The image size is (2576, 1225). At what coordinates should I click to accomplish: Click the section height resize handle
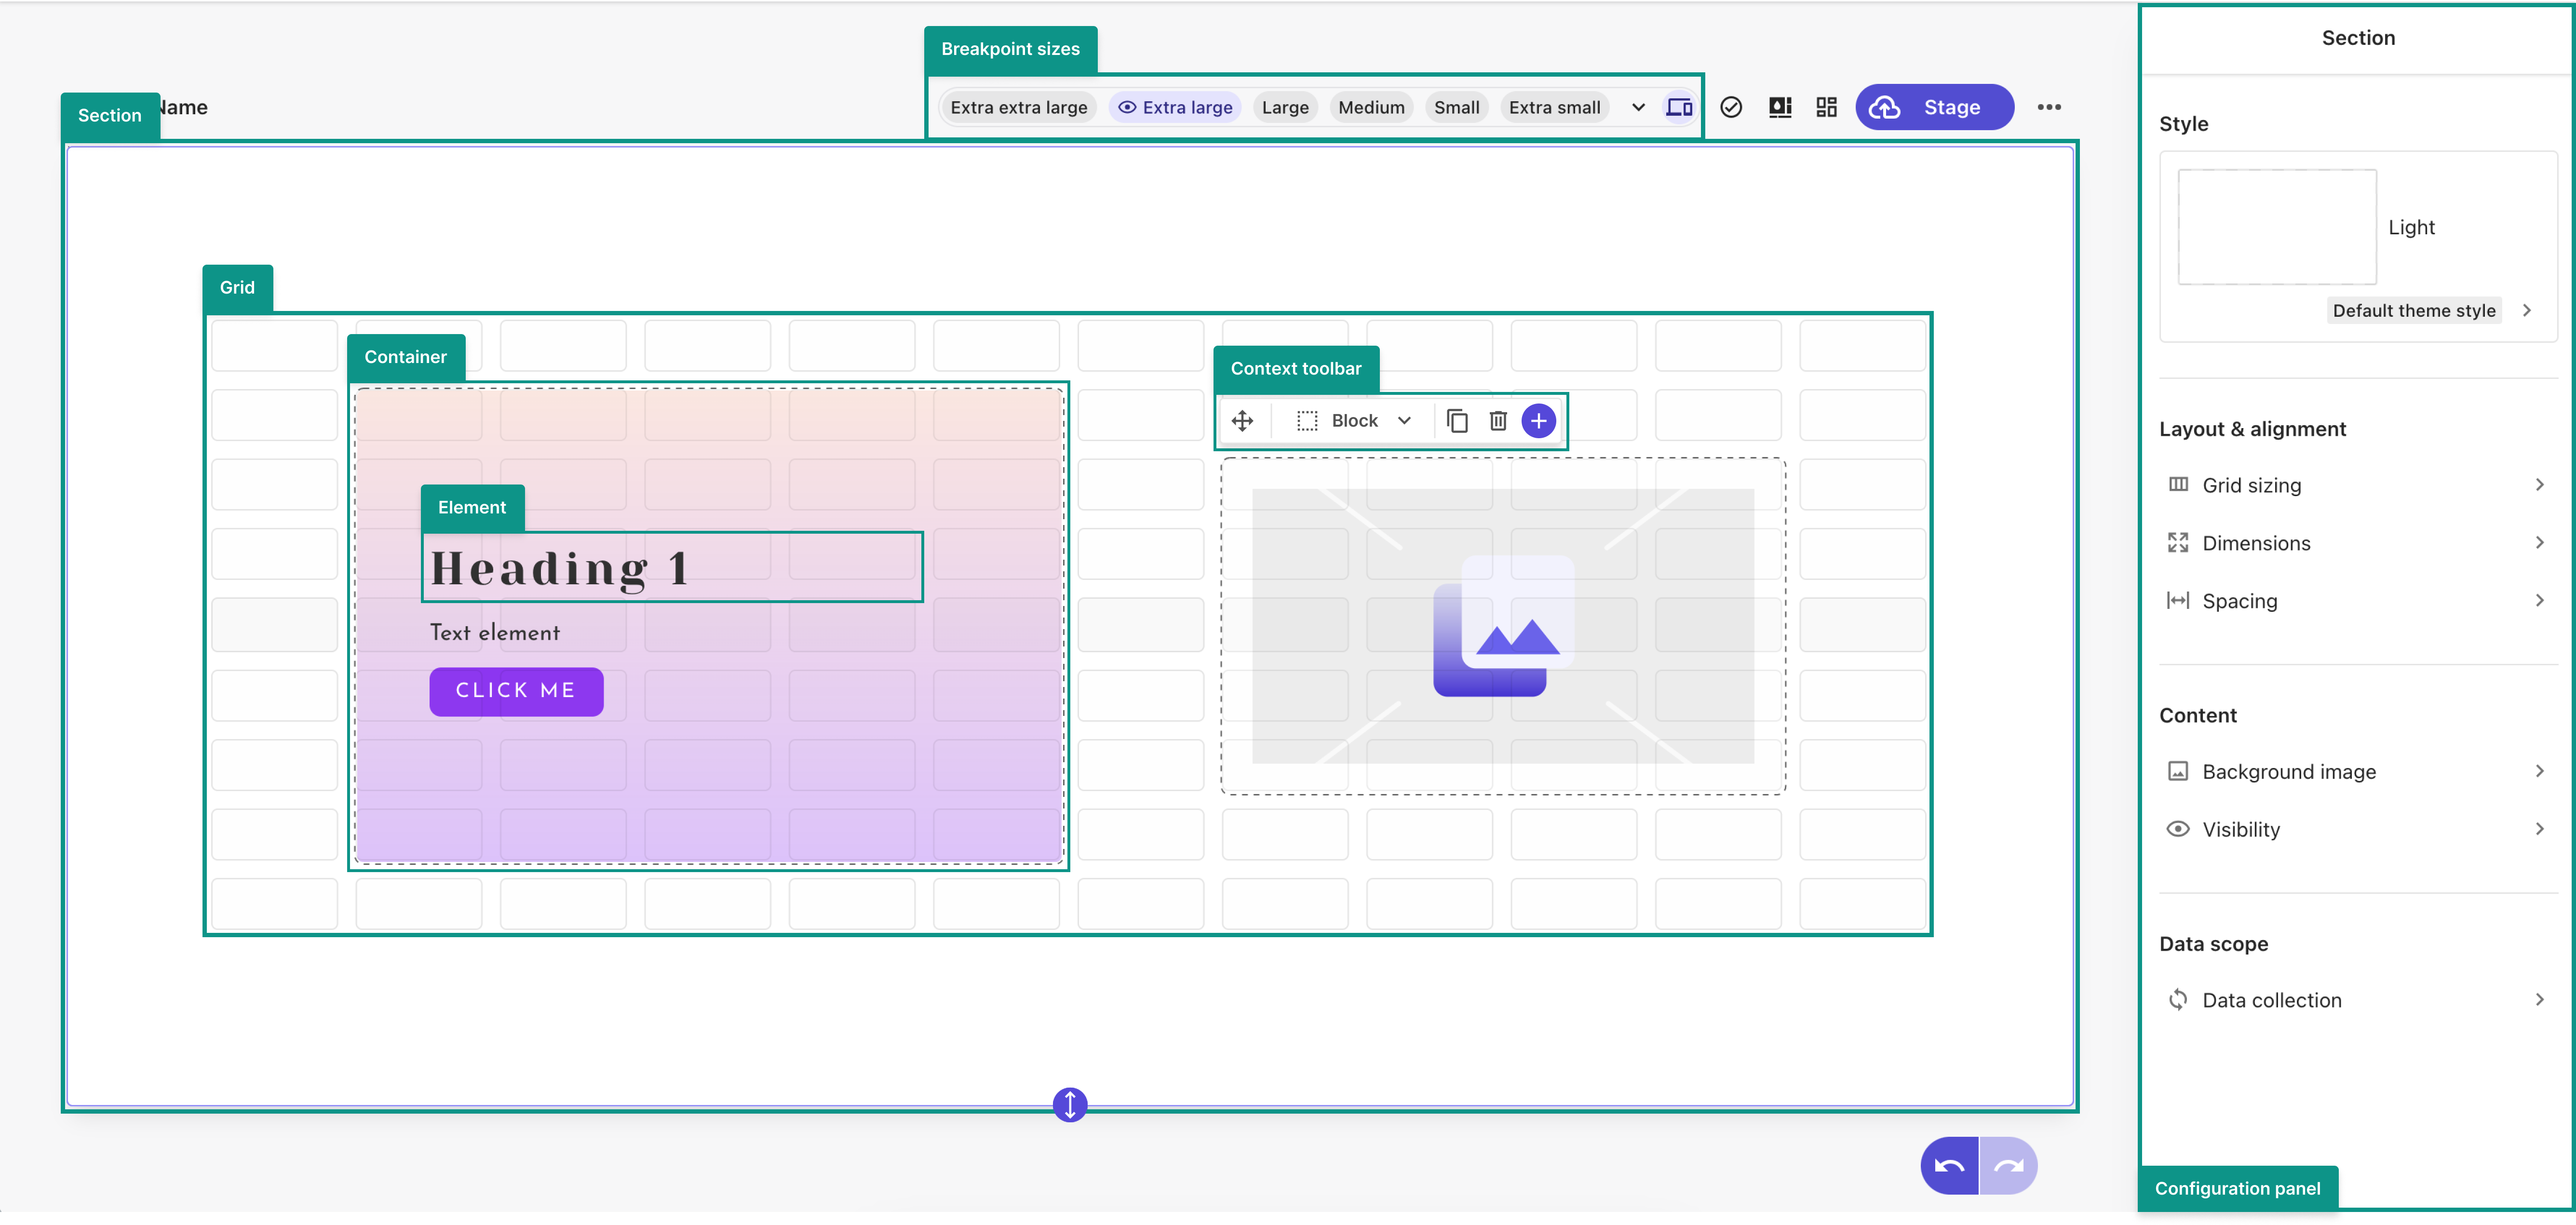pos(1070,1105)
